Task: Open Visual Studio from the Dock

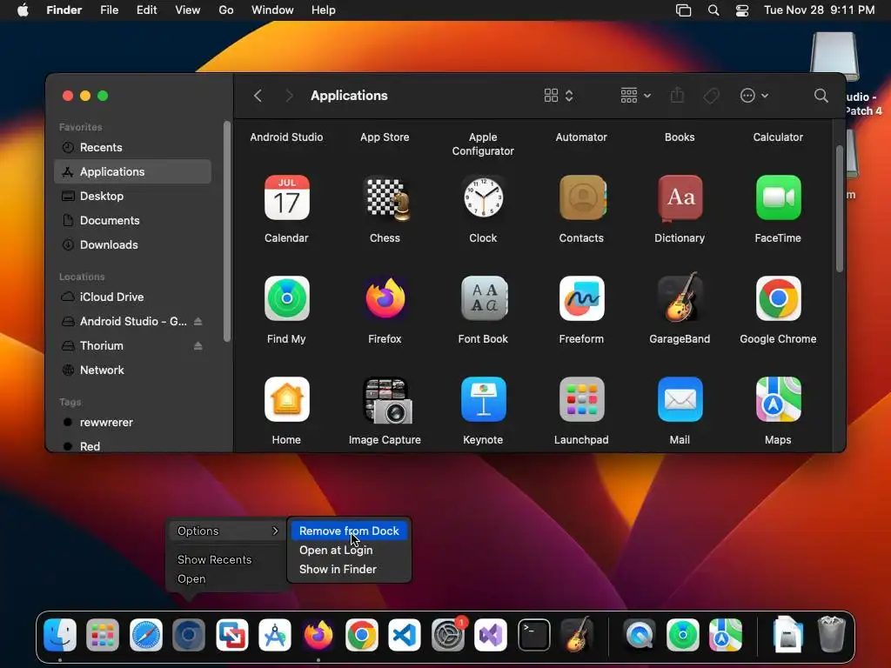Action: click(x=491, y=635)
